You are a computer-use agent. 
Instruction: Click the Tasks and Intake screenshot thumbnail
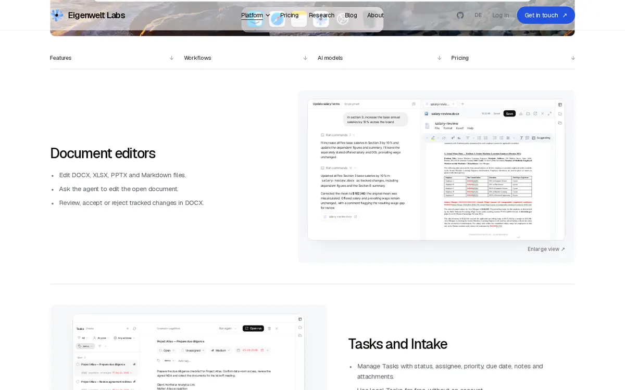point(189,352)
